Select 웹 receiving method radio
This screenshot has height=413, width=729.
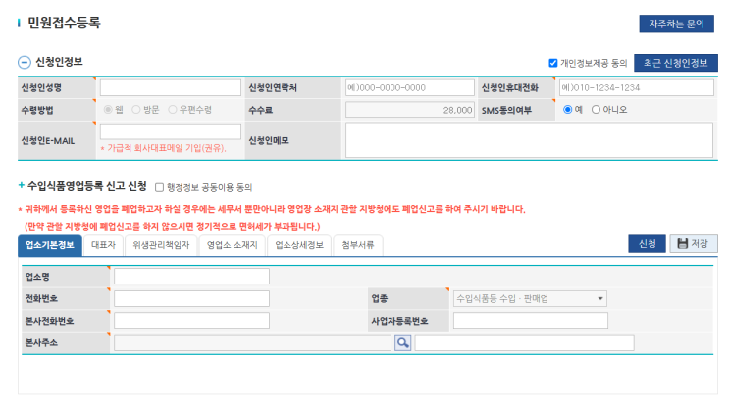click(108, 109)
